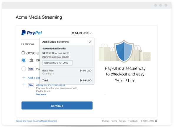The width and height of the screenshot is (174, 127).
Task: Click the Starts on: Jul 13, 2019 field
Action: 58,63
